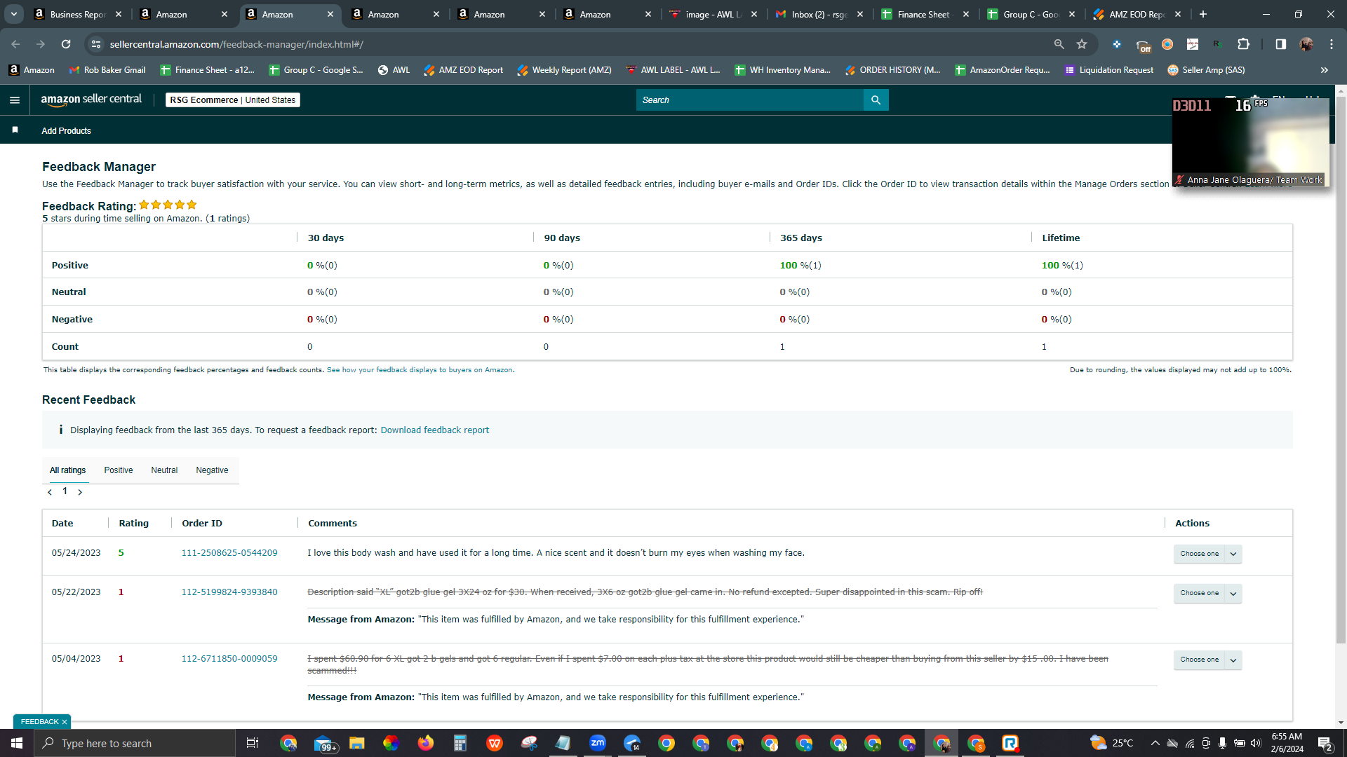The height and width of the screenshot is (757, 1347).
Task: Click the Seller Central search field
Action: (750, 100)
